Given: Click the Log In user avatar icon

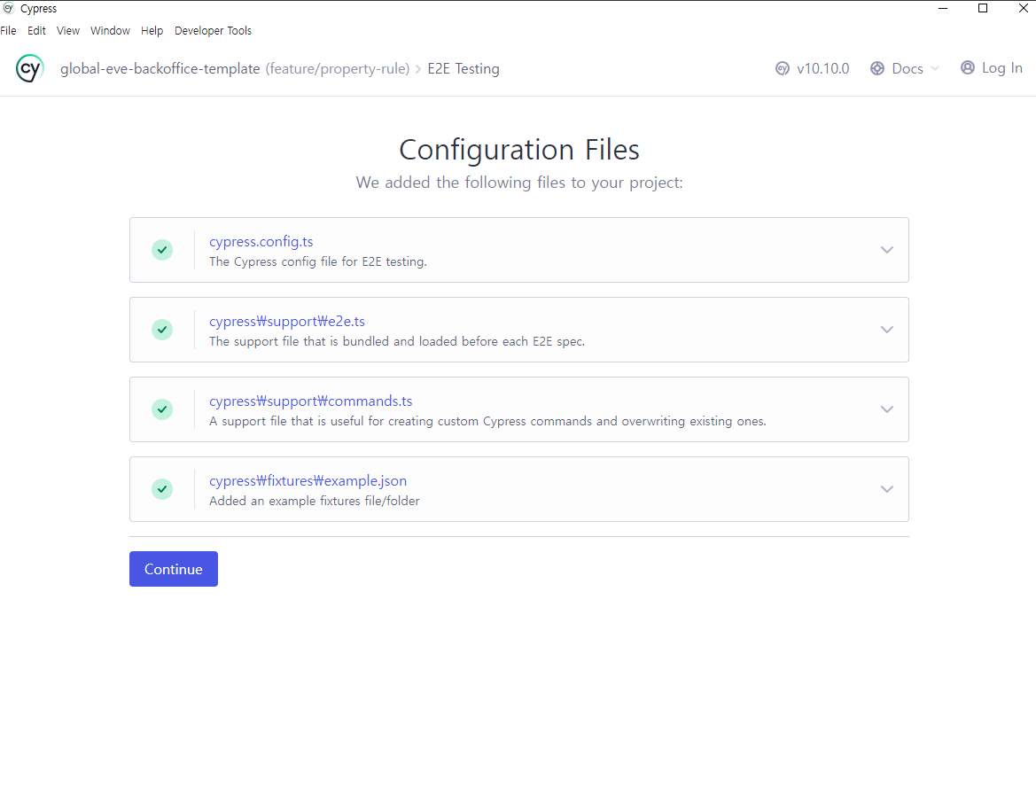Looking at the screenshot, I should [967, 68].
